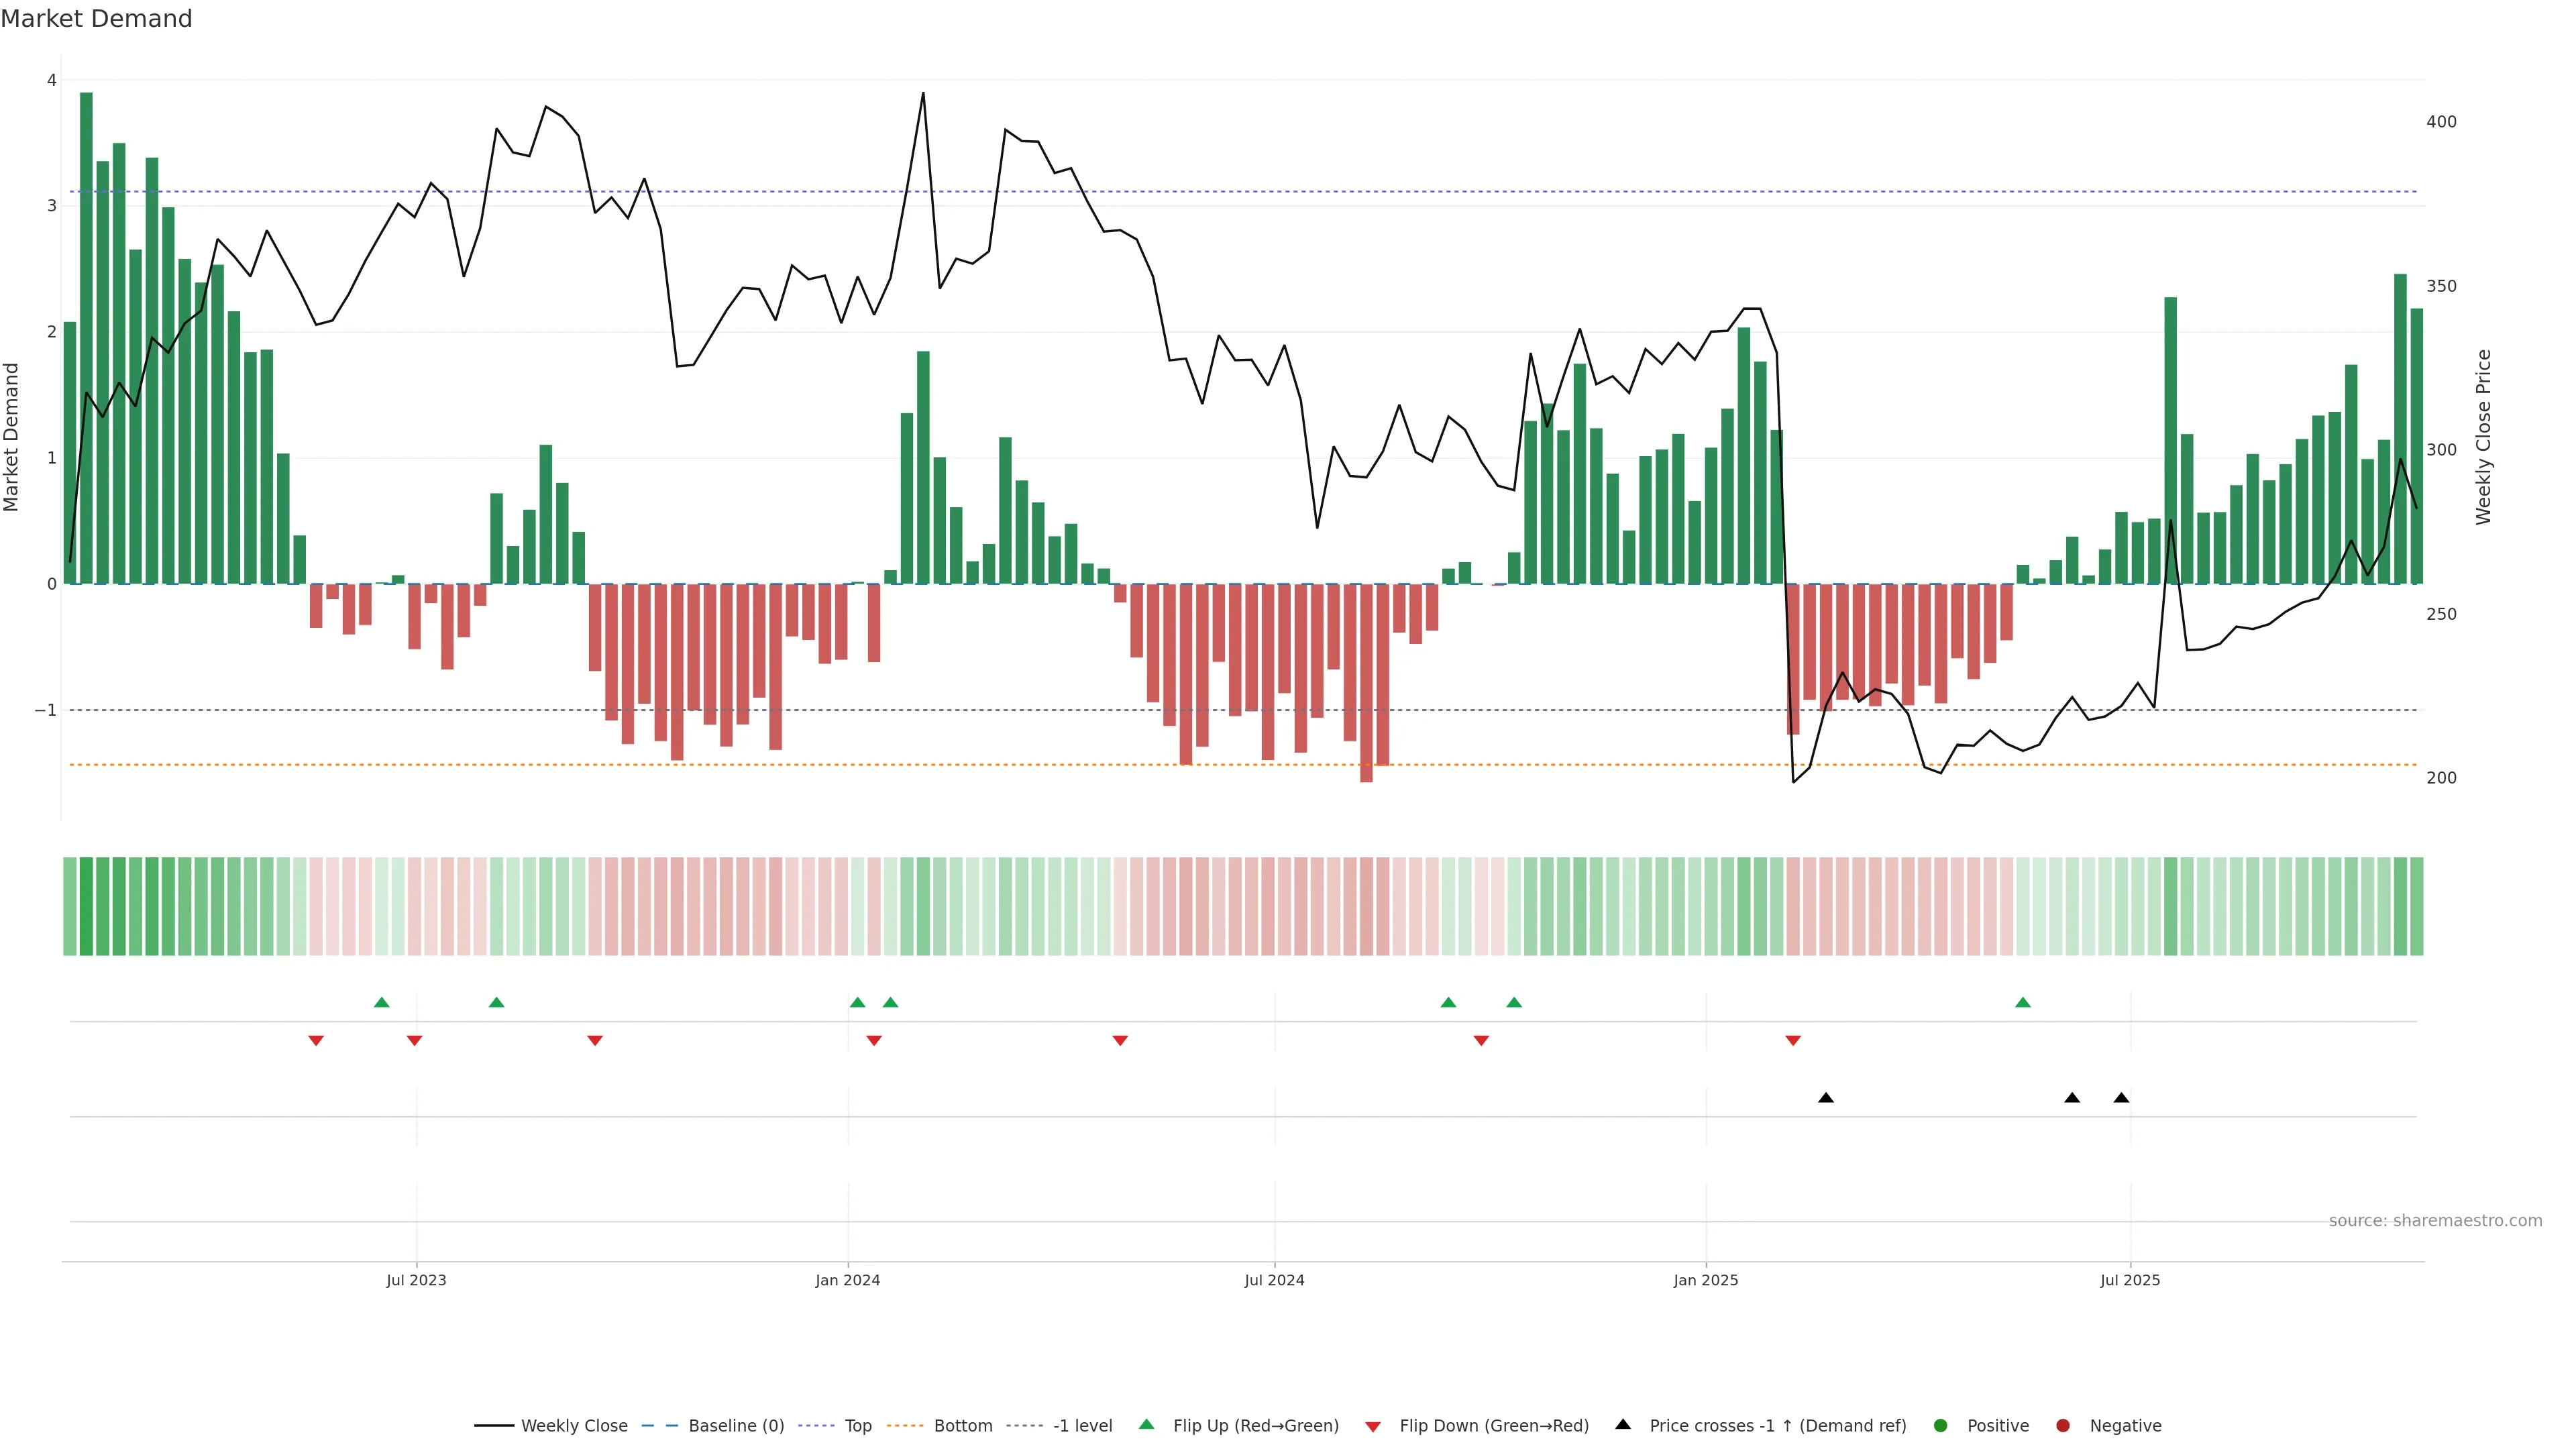Click the rightmost green flip-up marker near mid-2025

coord(2023,1002)
